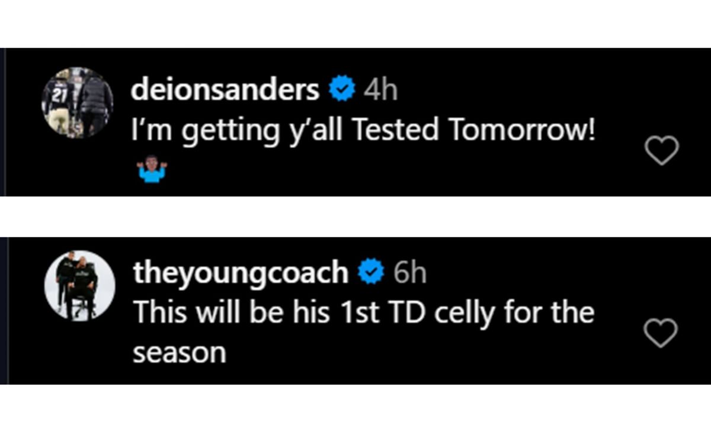Open theyoungcoach profile picture
The image size is (711, 426).
coord(78,285)
